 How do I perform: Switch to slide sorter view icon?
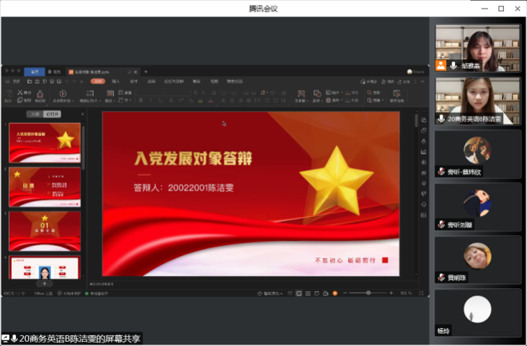[x=306, y=293]
